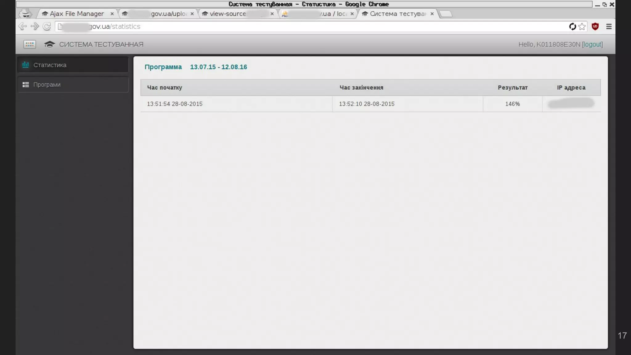
Task: Click the Результат column header
Action: pyautogui.click(x=512, y=88)
